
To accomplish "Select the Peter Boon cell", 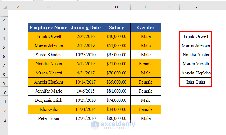I will [x=49, y=118].
